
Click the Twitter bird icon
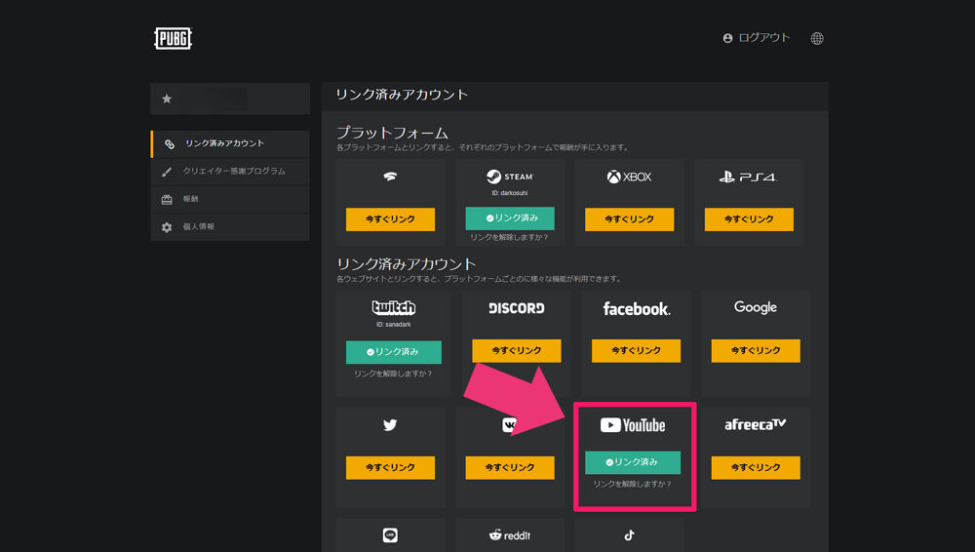(x=390, y=425)
